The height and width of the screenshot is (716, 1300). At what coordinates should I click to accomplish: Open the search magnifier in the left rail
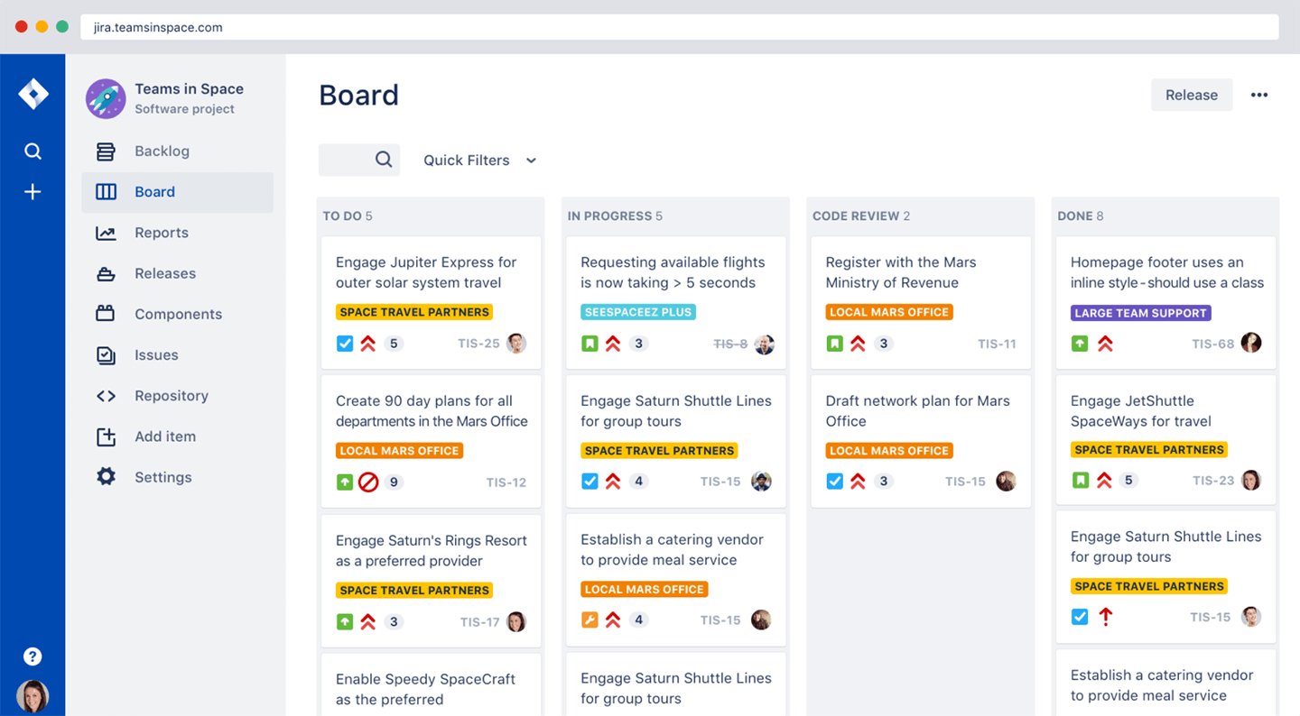tap(32, 151)
